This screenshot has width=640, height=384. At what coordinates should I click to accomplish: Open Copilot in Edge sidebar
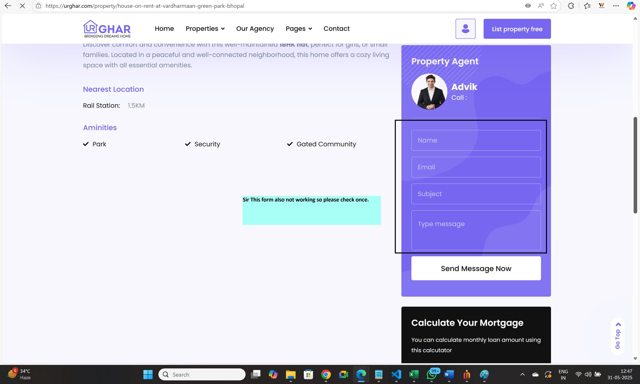pos(631,6)
